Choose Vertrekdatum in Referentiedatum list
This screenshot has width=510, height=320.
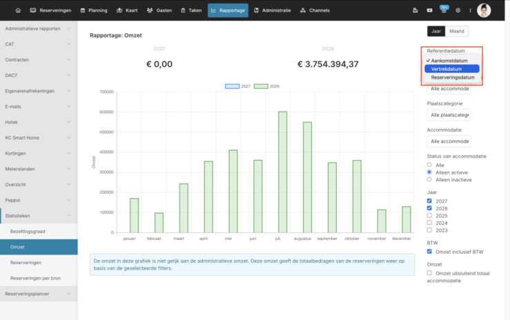452,69
